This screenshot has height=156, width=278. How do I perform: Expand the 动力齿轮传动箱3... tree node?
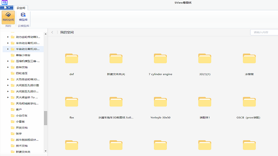(8, 37)
